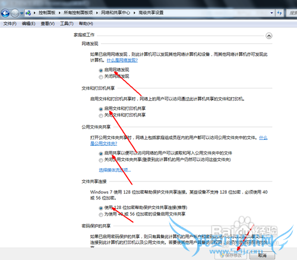Click the 密码保护的共享 section heading
Image resolution: width=297 pixels, height=260 pixels.
click(x=96, y=226)
